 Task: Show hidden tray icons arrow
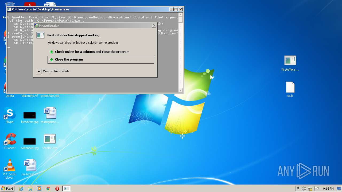[298, 189]
